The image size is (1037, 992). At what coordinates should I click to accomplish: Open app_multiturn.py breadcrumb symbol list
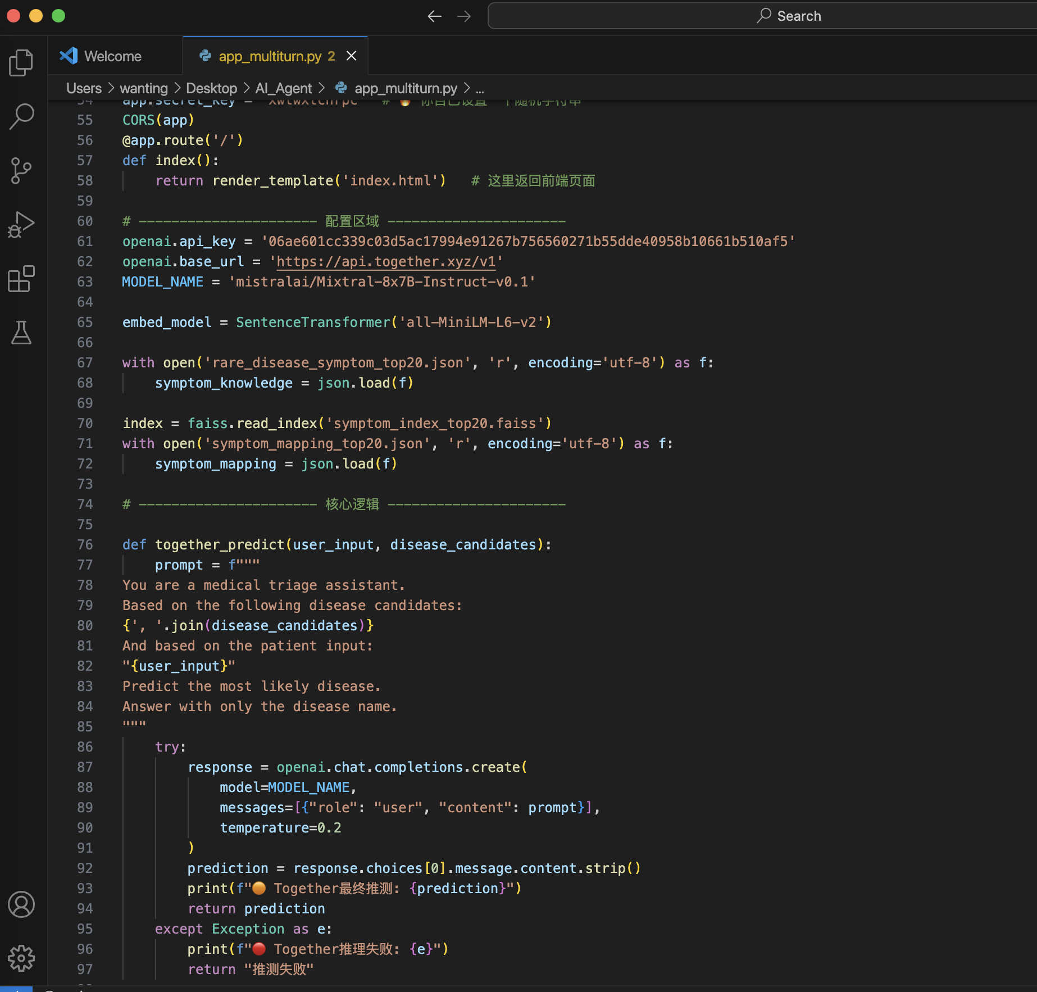[x=405, y=88]
